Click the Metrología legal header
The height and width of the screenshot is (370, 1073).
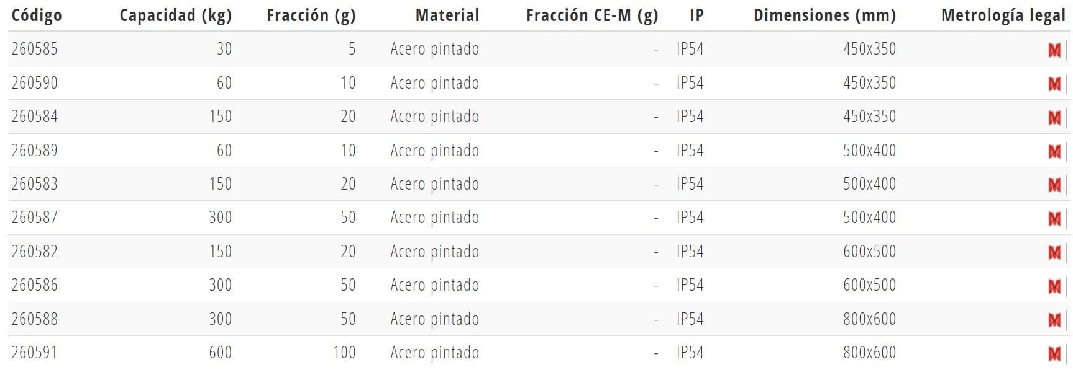1003,15
